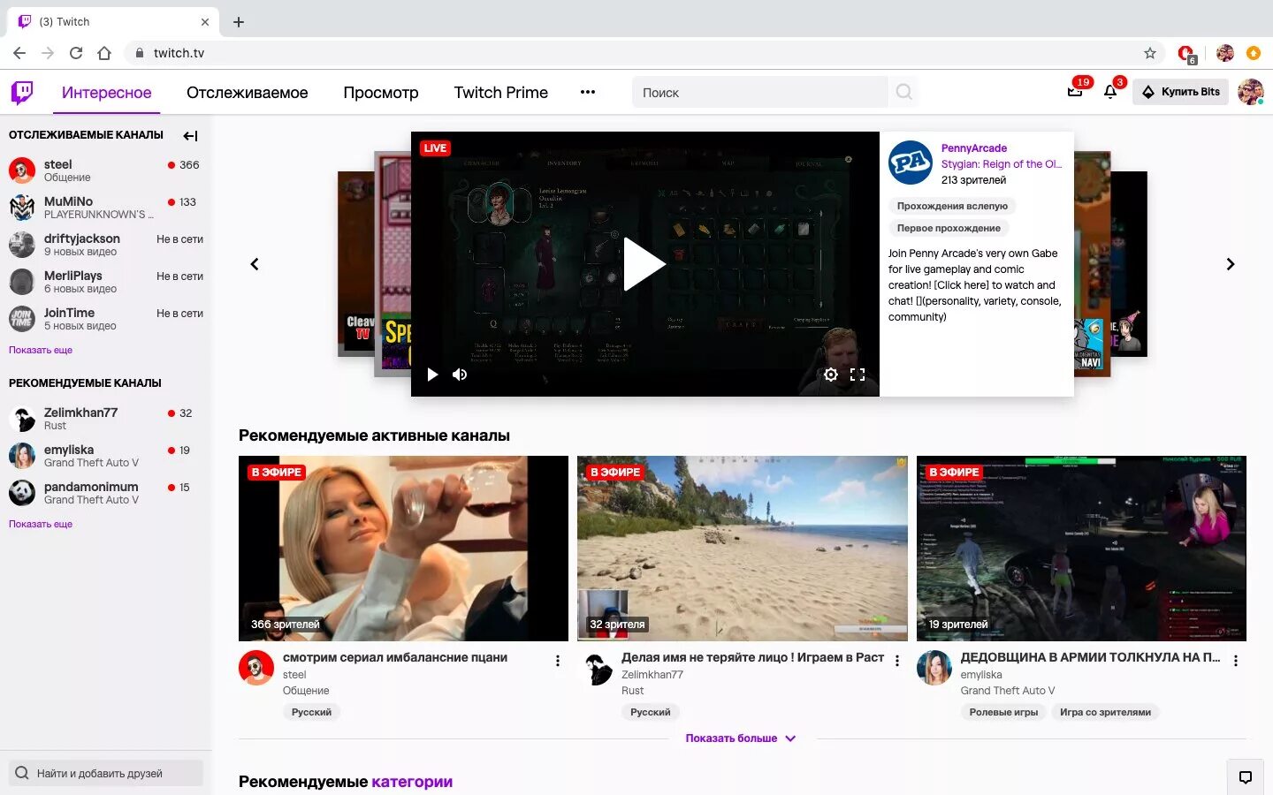Click emyliska avatar under GTA stream card

[934, 668]
